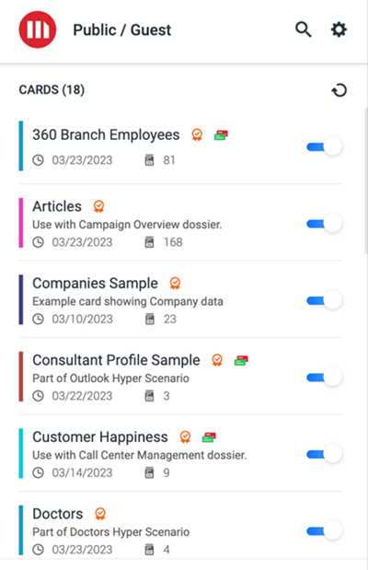This screenshot has width=368, height=570.
Task: Switch off Consultant Profile Sample toggle
Action: (325, 377)
